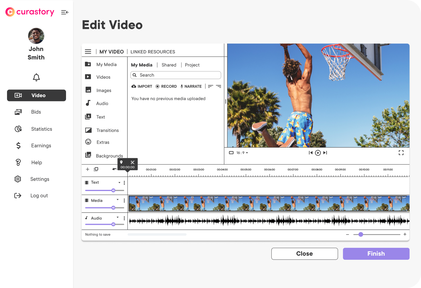
Task: Click the Finish button
Action: click(376, 254)
